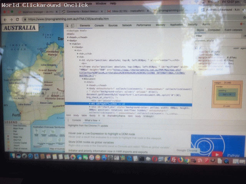Open the Security panel tab

pos(193,25)
